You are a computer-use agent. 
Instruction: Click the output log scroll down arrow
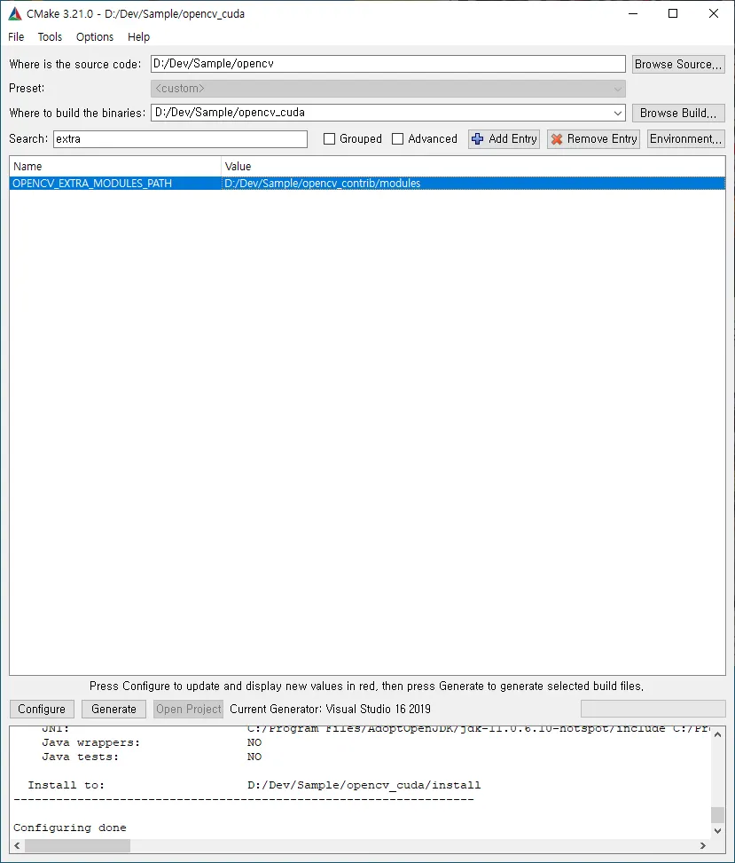click(x=717, y=831)
